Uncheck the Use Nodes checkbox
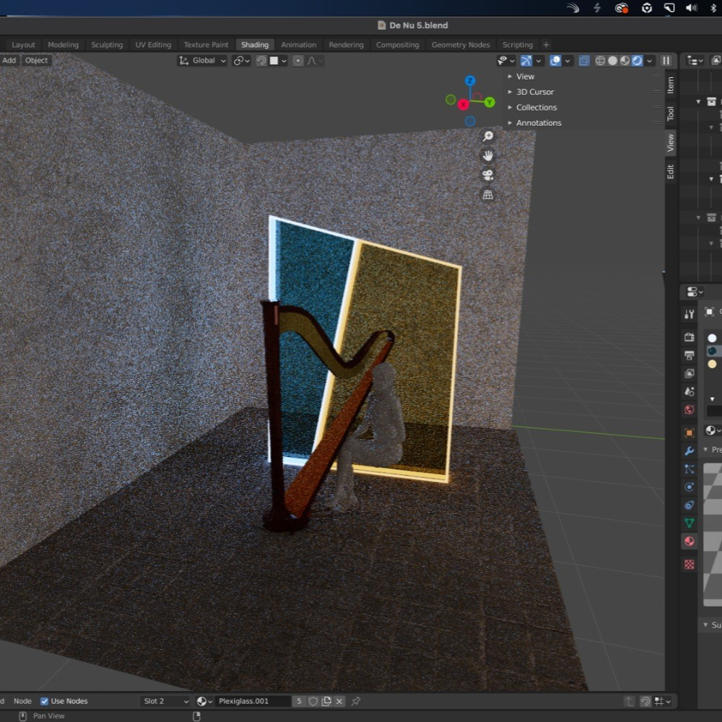 (x=45, y=701)
